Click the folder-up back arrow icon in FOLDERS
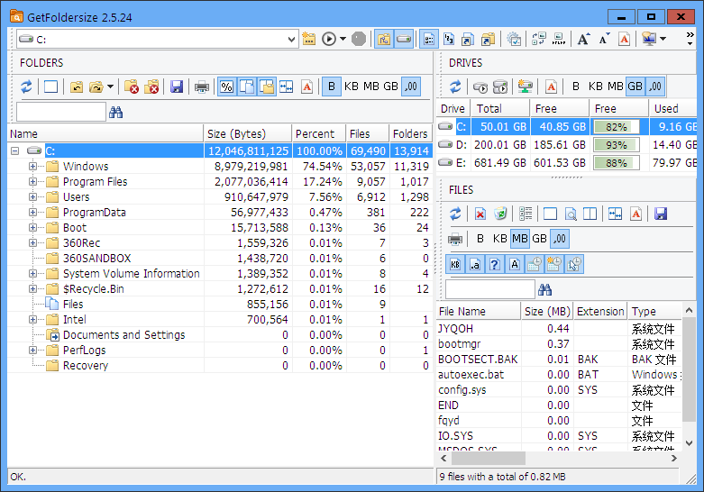 tap(77, 87)
